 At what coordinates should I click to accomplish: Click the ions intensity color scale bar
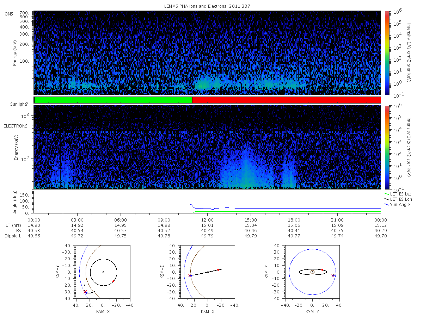pyautogui.click(x=387, y=53)
